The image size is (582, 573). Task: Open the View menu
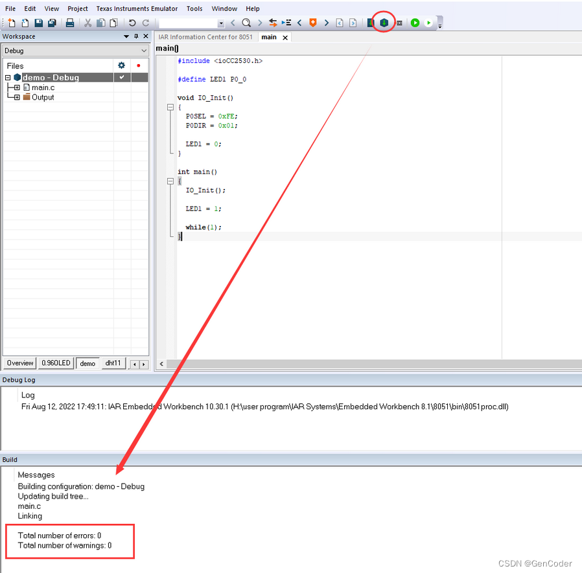(52, 8)
